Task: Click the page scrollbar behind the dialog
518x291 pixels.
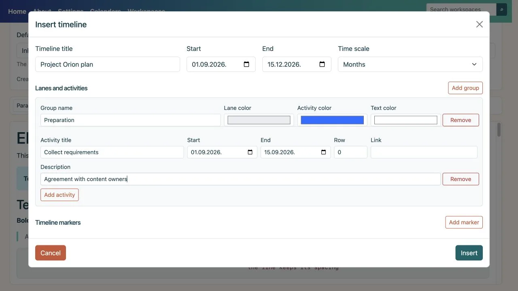Action: point(499,130)
